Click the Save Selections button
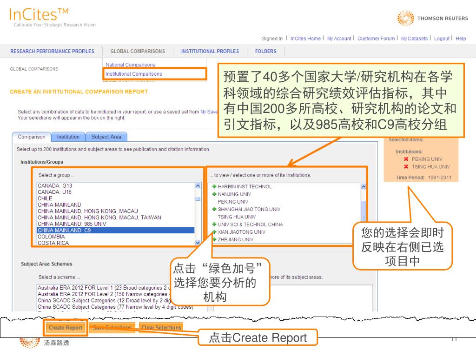476x357 pixels. (112, 328)
